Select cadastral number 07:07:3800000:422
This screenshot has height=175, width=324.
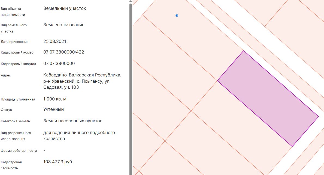(x=64, y=52)
